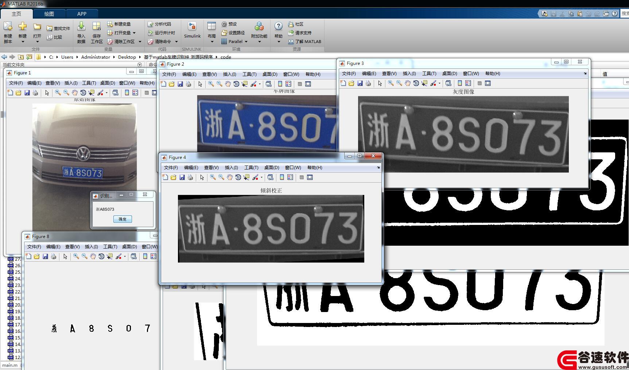This screenshot has width=629, height=370.
Task: Expand the New (新建) dropdown arrow
Action: click(x=23, y=42)
